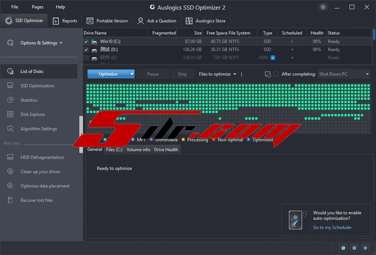The height and width of the screenshot is (255, 376).
Task: Click the Stop button
Action: tap(183, 74)
